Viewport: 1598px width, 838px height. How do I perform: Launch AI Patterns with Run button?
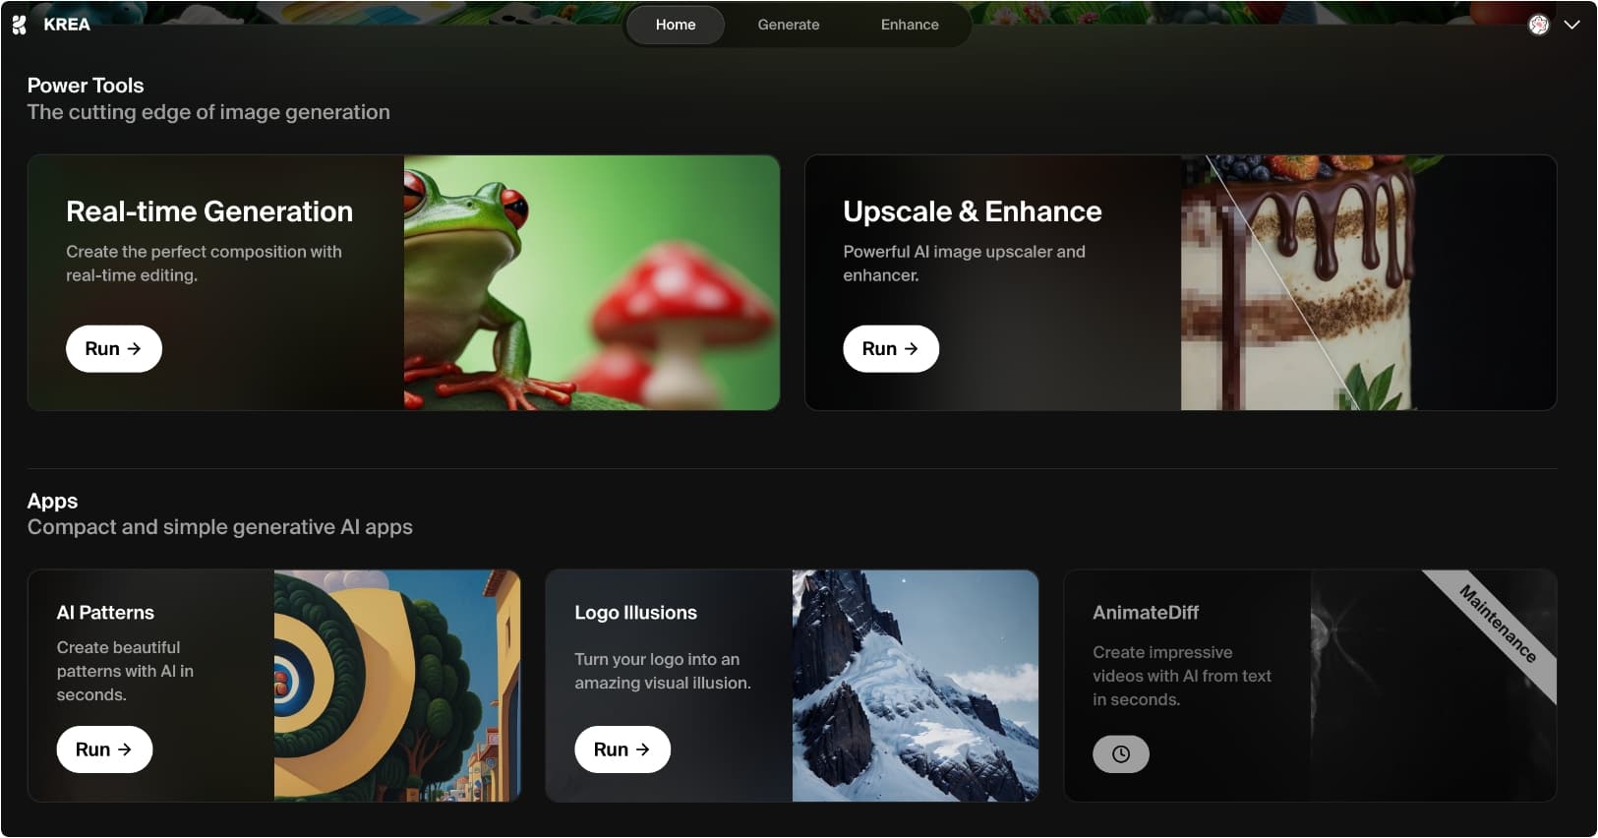pos(104,749)
